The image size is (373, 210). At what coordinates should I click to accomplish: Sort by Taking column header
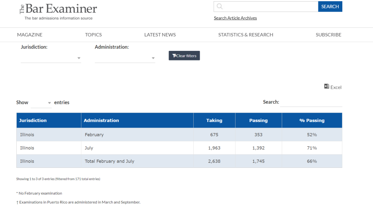[x=214, y=120]
